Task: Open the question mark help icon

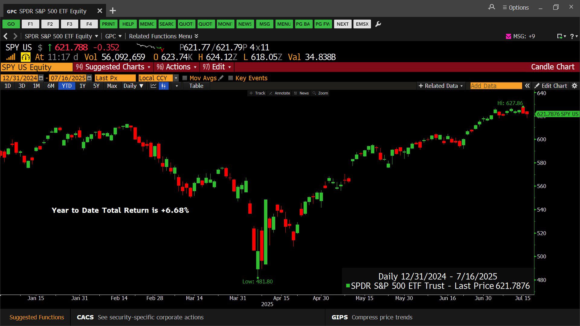Action: click(572, 37)
